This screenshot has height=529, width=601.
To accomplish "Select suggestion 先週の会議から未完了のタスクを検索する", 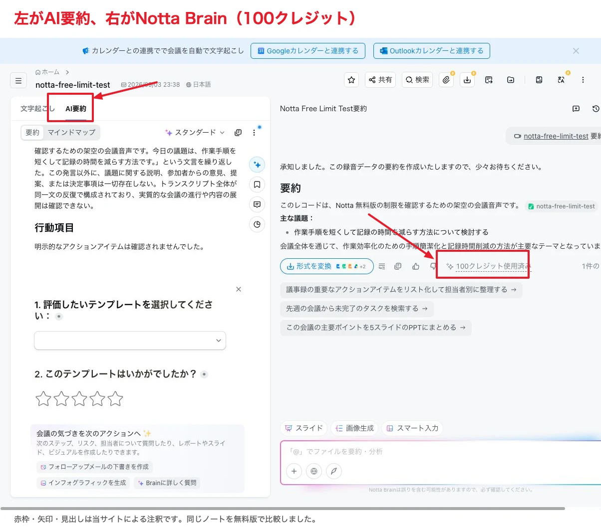I will [357, 309].
